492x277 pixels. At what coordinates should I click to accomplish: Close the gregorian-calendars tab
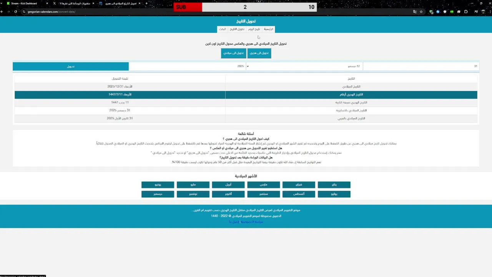(x=140, y=3)
